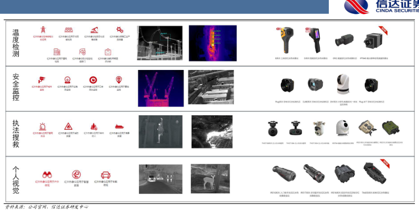Click the red map location pin icon
This screenshot has width=419, height=211.
(x=119, y=80)
